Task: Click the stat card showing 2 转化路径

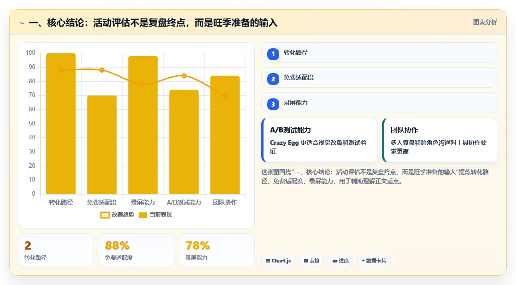Action: [56, 250]
